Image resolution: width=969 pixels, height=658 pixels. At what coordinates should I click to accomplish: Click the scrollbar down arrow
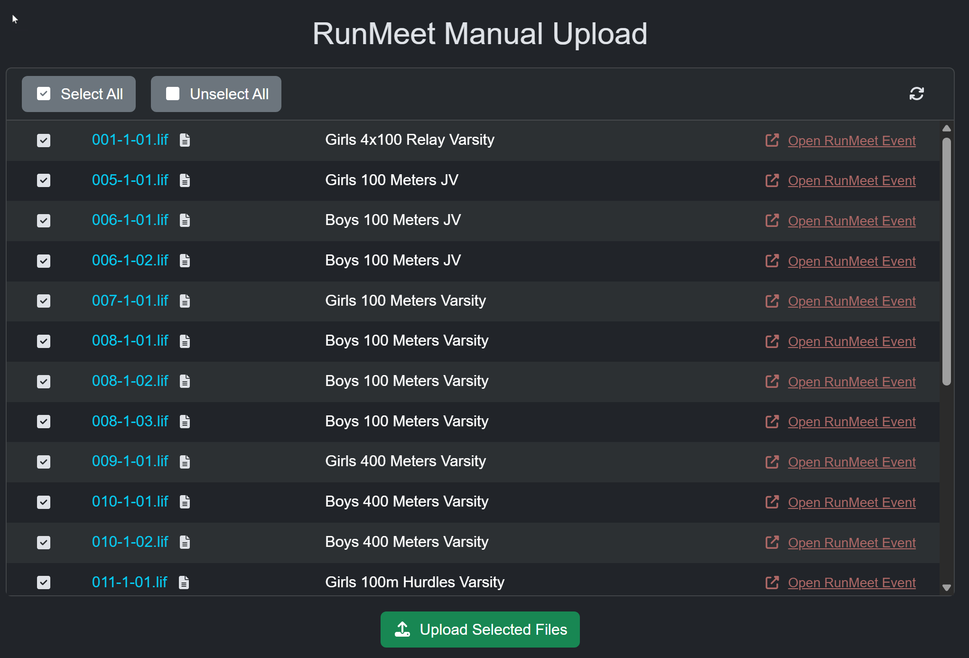point(946,588)
